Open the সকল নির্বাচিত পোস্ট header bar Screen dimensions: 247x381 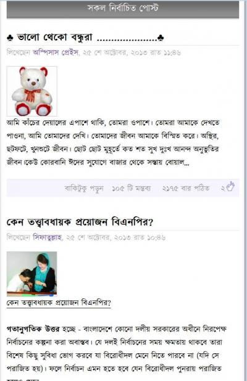coord(123,9)
